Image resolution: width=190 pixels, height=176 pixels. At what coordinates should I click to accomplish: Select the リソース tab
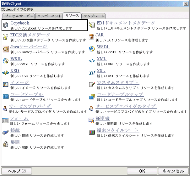pyautogui.click(x=72, y=15)
